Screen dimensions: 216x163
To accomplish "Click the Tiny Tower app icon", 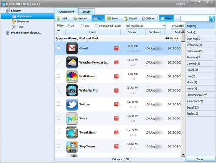I will [x=72, y=147].
